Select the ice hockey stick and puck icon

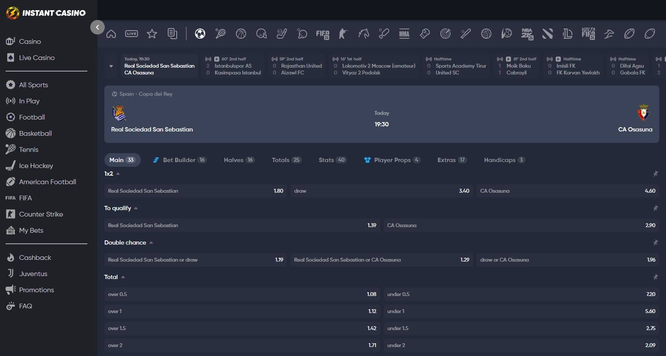282,34
